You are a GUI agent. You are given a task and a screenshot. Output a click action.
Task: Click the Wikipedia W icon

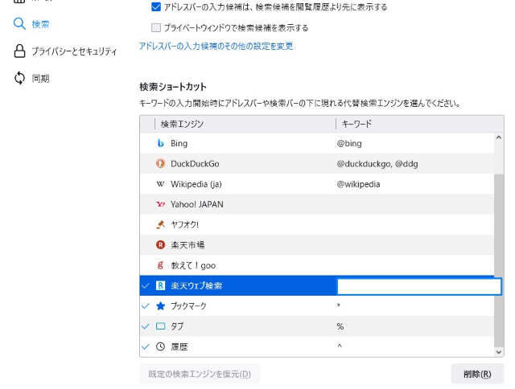click(x=160, y=184)
